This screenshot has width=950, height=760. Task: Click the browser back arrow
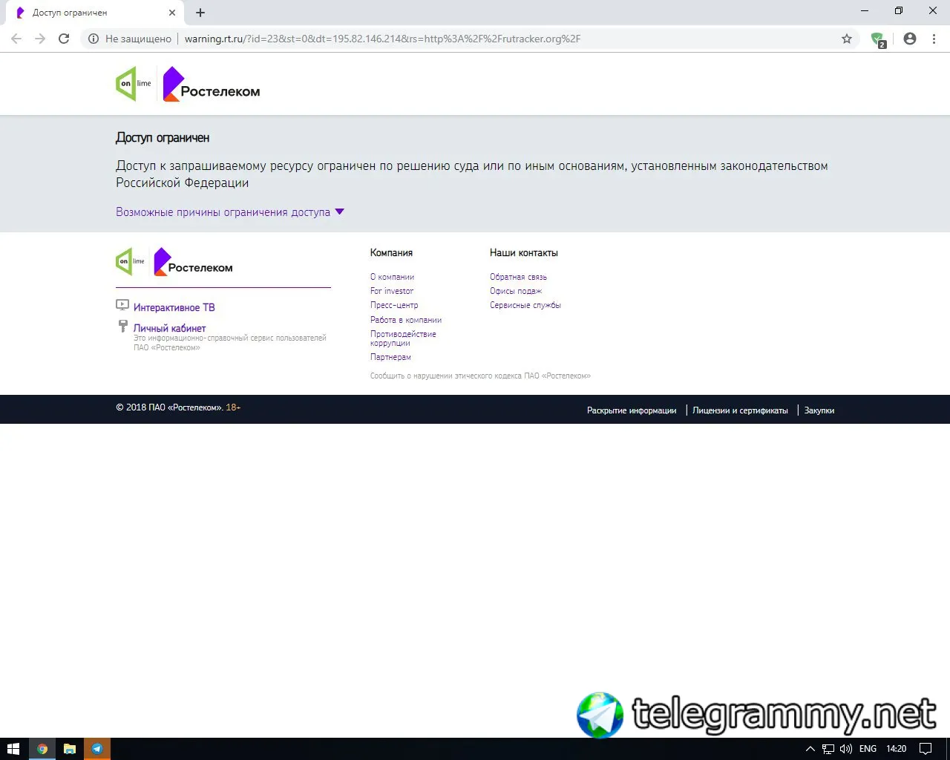tap(16, 39)
